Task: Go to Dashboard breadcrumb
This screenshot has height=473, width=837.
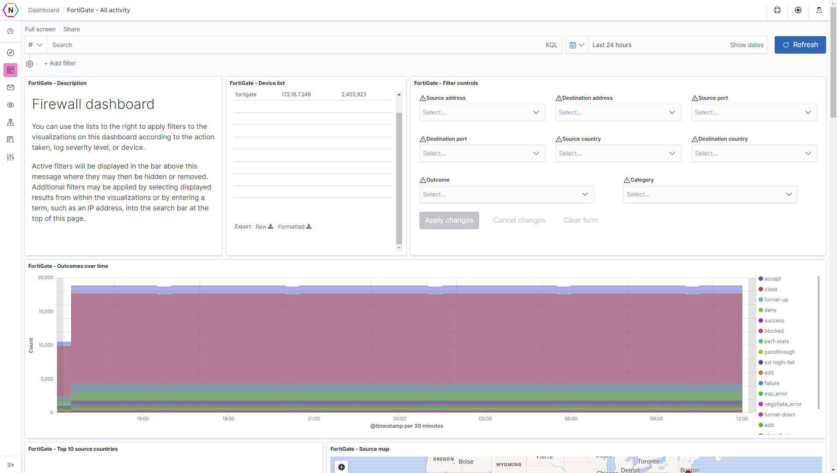Action: click(x=44, y=10)
